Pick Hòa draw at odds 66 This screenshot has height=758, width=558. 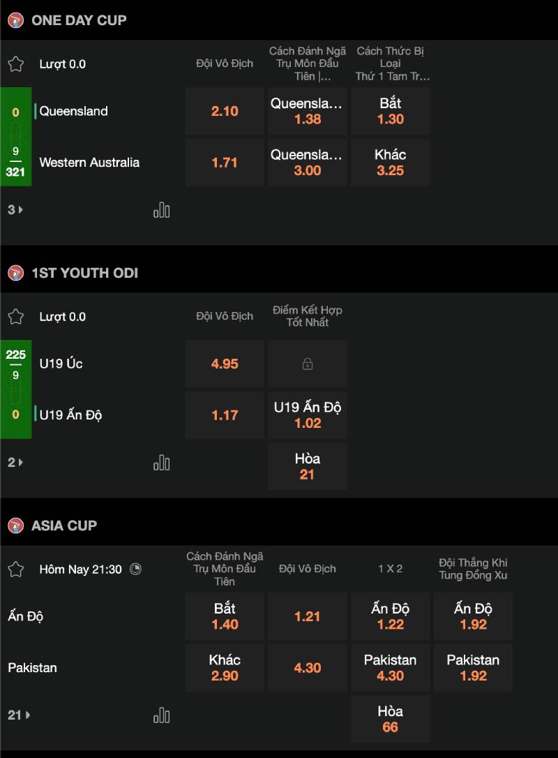pyautogui.click(x=390, y=719)
